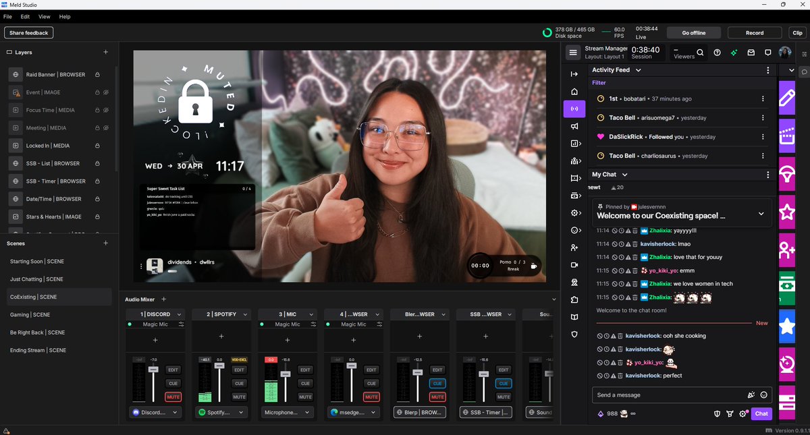Open the Activity Feed Filter link
The image size is (810, 435).
coord(599,83)
